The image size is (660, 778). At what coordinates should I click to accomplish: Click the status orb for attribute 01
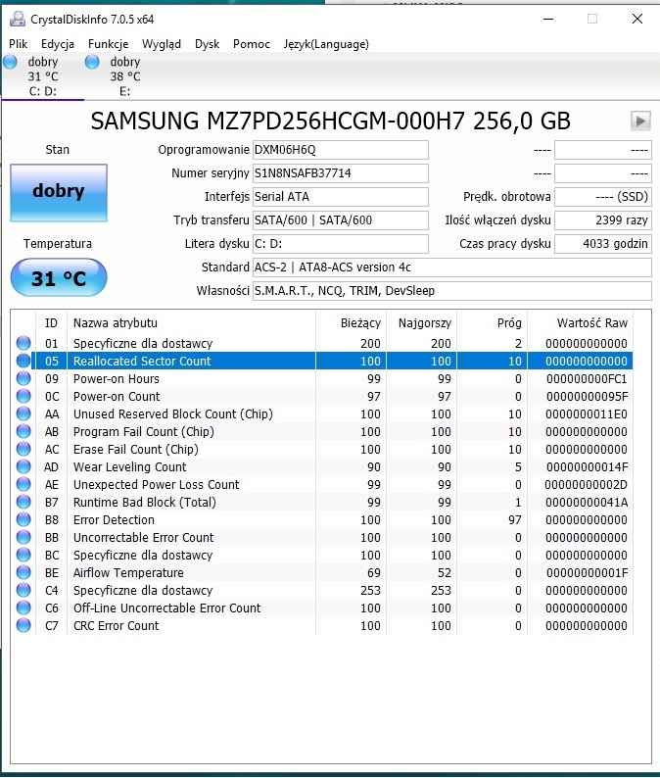click(24, 343)
